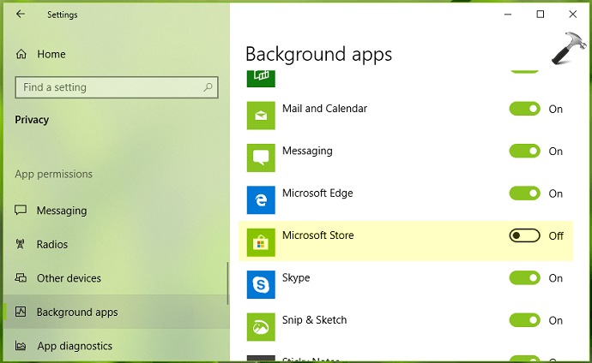Image resolution: width=592 pixels, height=363 pixels.
Task: Click the Mail and Calendar app icon
Action: 261,116
